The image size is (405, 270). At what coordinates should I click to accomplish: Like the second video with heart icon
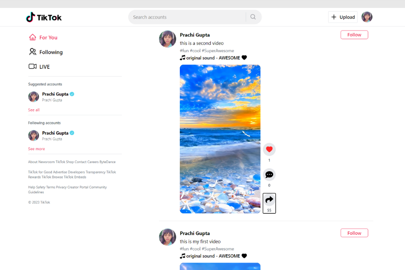point(269,149)
